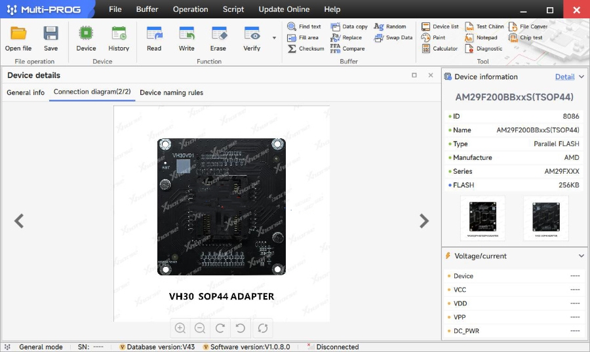This screenshot has height=352, width=590.
Task: Open the File Conver tool
Action: 528,26
